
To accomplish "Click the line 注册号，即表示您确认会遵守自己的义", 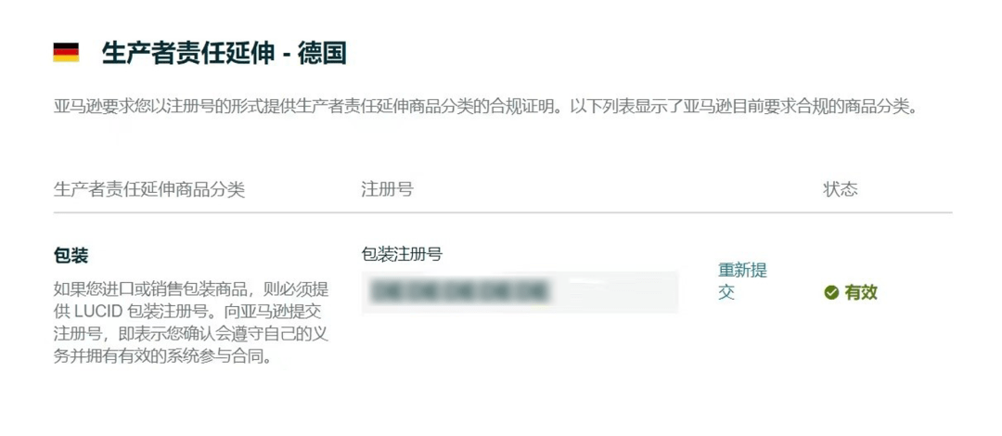I will [x=191, y=334].
